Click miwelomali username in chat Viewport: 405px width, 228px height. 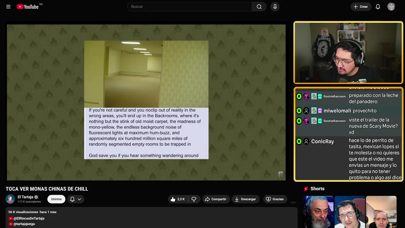(337, 111)
